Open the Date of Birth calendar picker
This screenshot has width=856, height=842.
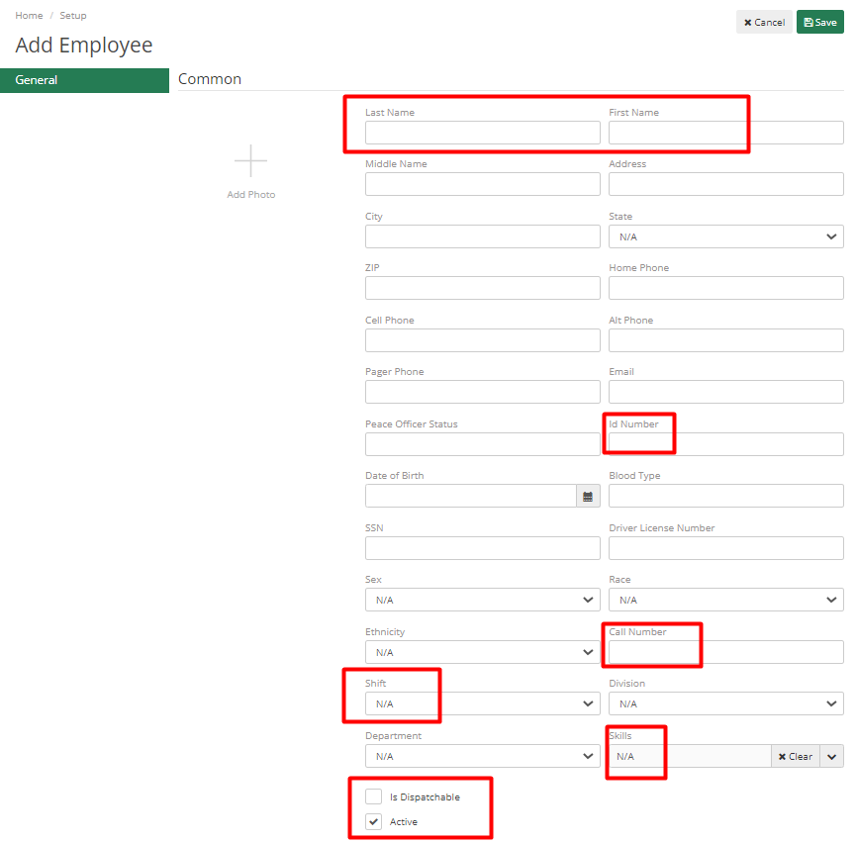588,495
